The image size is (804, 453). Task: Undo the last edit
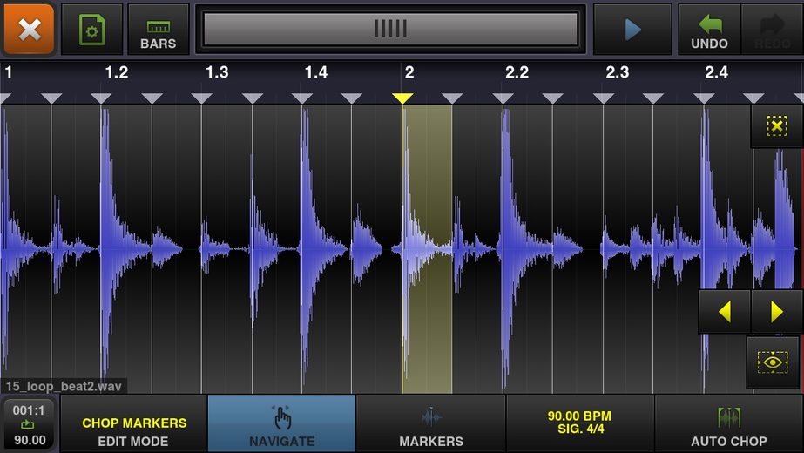710,30
